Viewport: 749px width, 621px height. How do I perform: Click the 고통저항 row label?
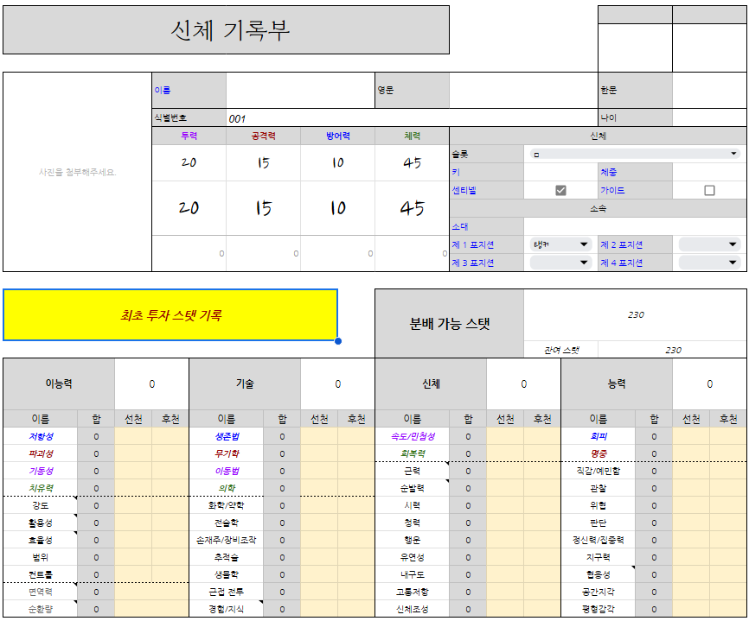pos(413,592)
